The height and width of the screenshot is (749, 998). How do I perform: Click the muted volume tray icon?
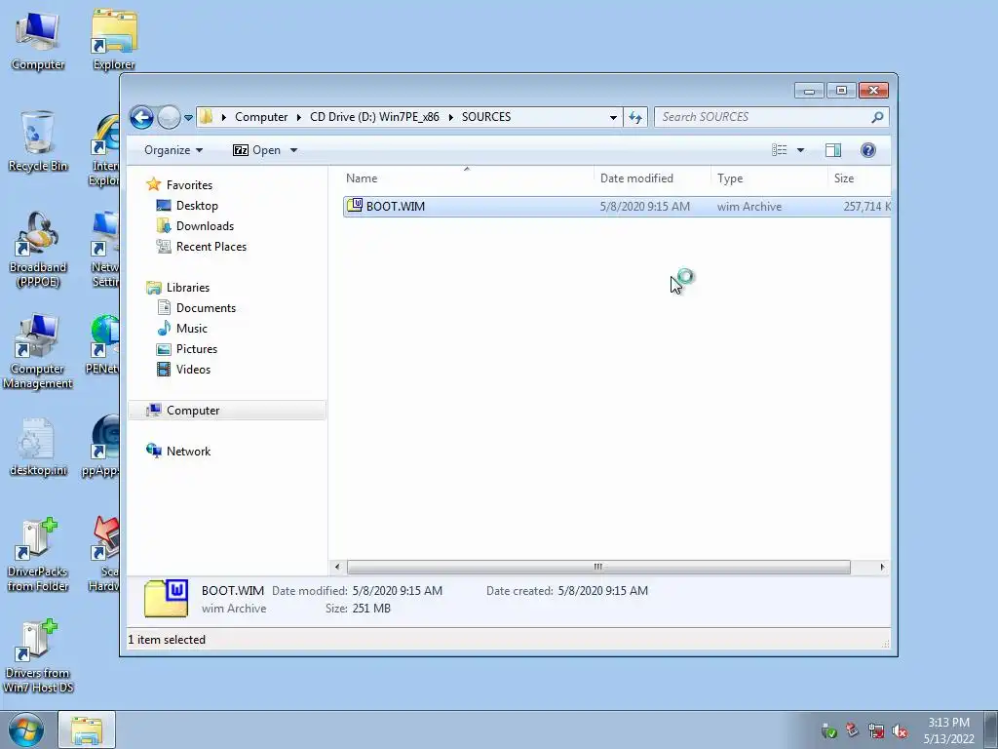(900, 731)
